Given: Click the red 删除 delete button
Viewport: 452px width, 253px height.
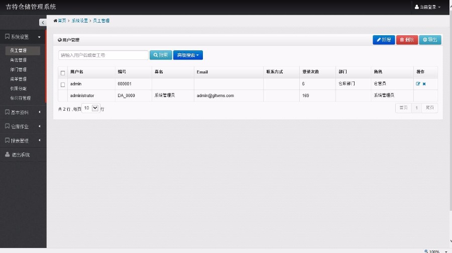Looking at the screenshot, I should tap(407, 40).
